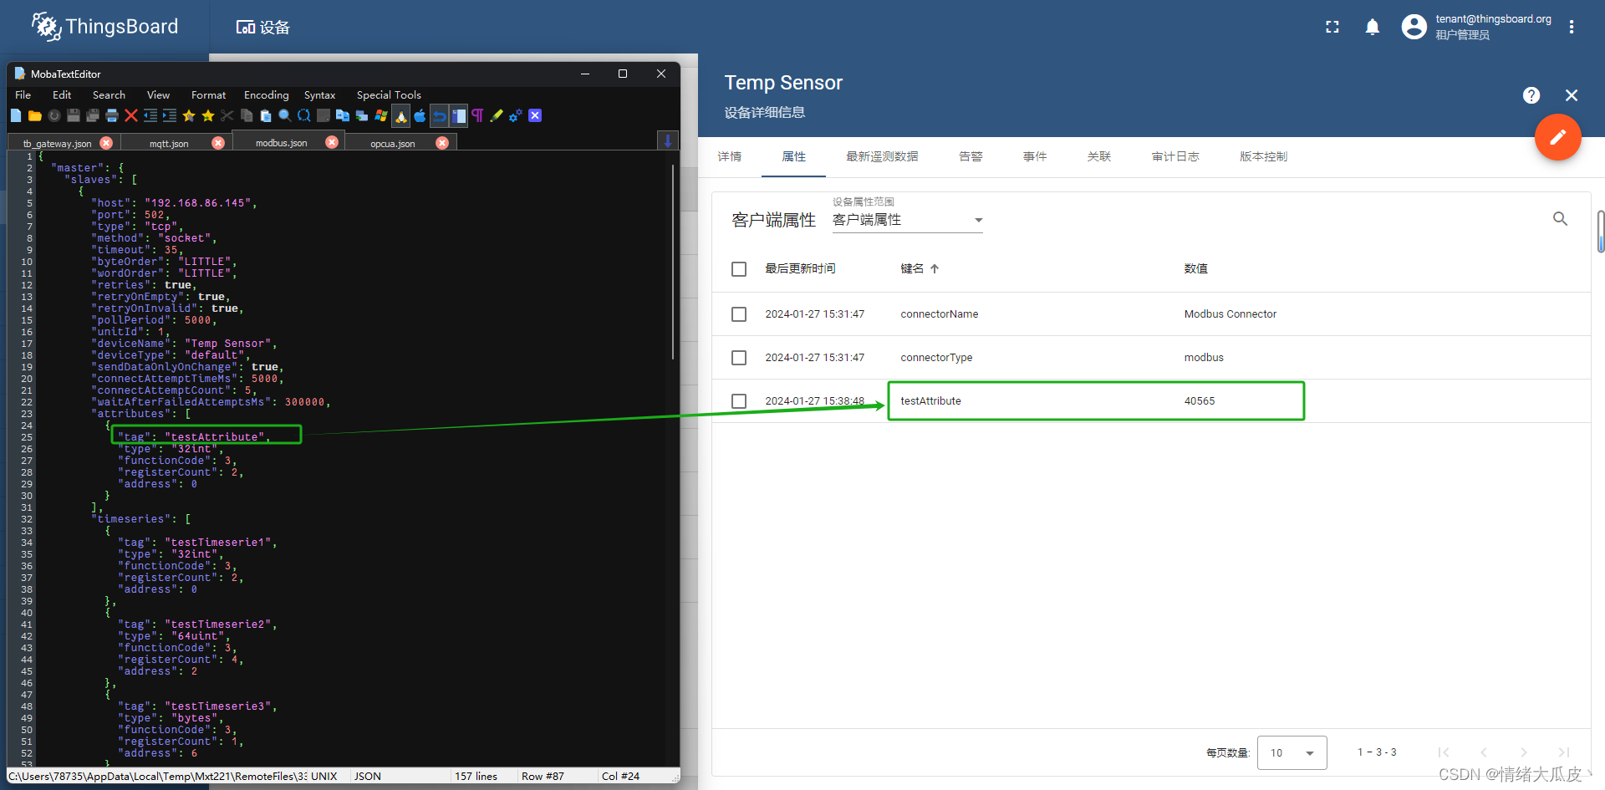
Task: Click the Save all icon in toolbar
Action: (x=93, y=115)
